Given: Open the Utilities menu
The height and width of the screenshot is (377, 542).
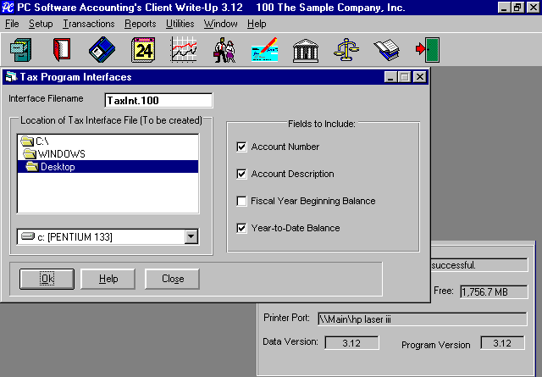Looking at the screenshot, I should [x=180, y=24].
